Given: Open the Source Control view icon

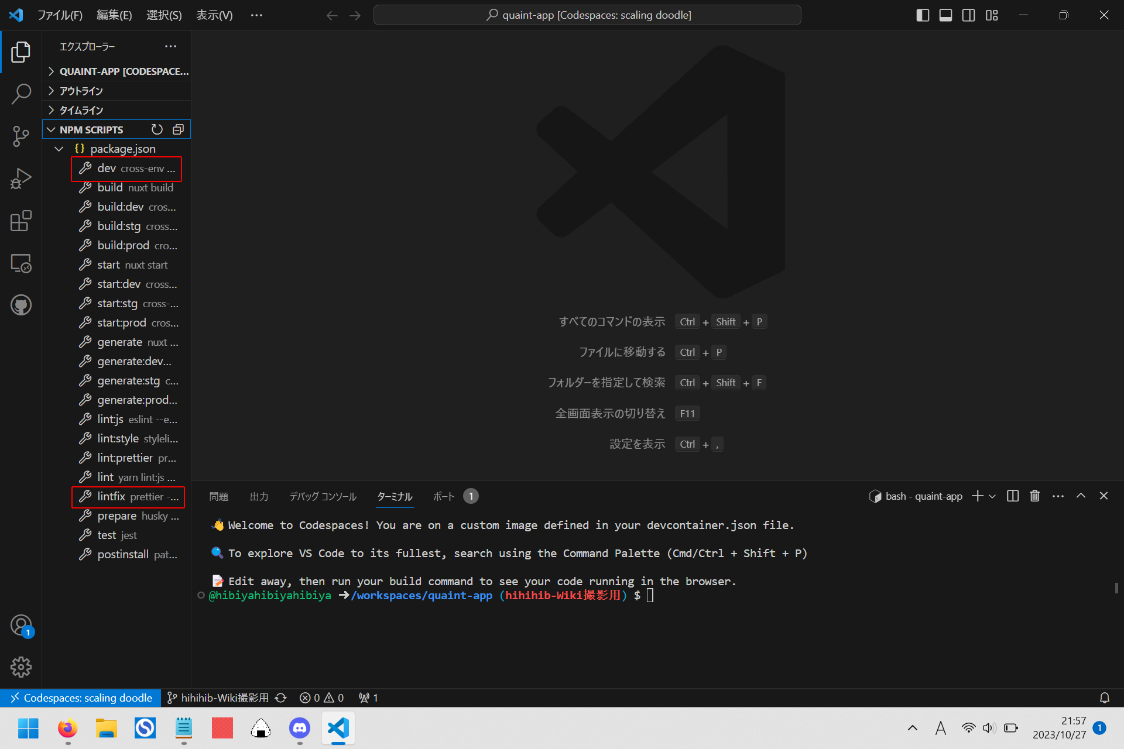Looking at the screenshot, I should (x=21, y=136).
